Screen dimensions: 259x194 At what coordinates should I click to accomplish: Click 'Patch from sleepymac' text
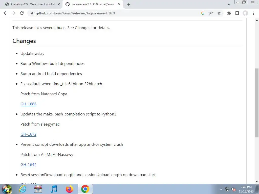click(40, 124)
